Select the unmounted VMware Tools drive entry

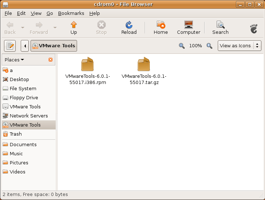[x=29, y=107]
